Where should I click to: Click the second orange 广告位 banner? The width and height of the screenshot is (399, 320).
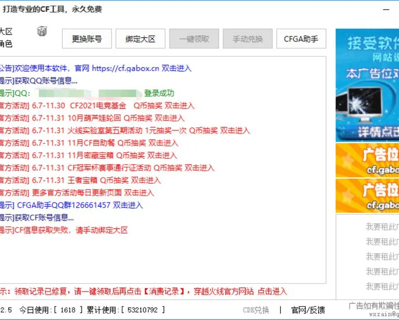(367, 196)
